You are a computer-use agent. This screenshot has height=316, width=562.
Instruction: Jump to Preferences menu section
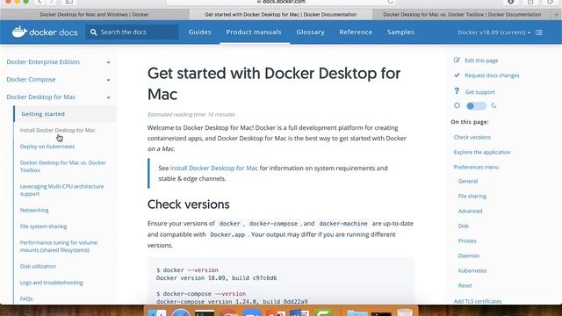[476, 167]
